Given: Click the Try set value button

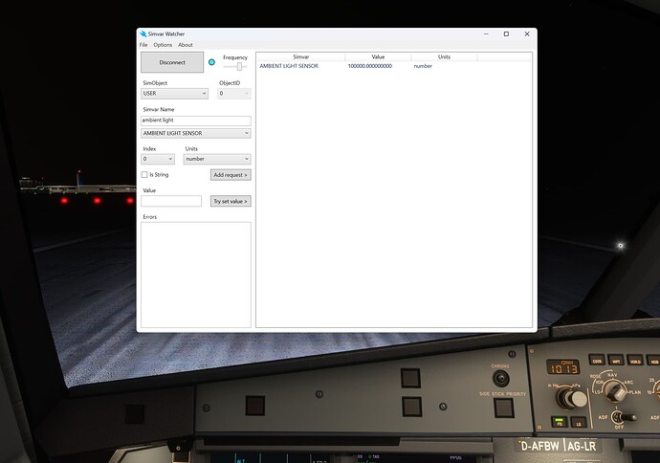Looking at the screenshot, I should pyautogui.click(x=231, y=201).
